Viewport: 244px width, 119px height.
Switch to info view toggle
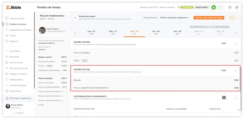tap(236, 18)
